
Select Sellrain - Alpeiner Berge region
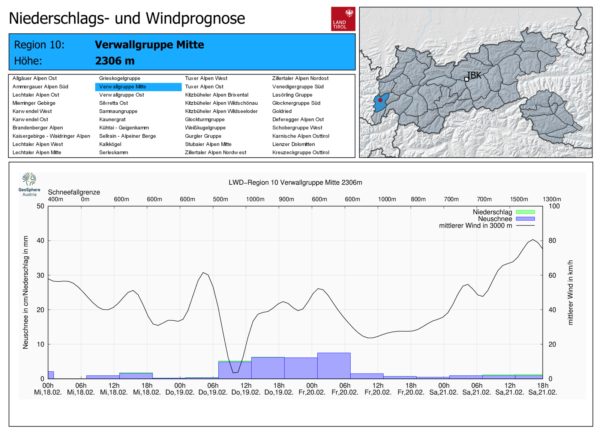tap(127, 136)
